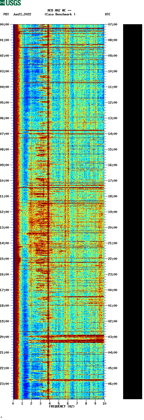Viewport: 144px width, 420px height.
Task: Click the USGS logo
Action: [x=11, y=3]
